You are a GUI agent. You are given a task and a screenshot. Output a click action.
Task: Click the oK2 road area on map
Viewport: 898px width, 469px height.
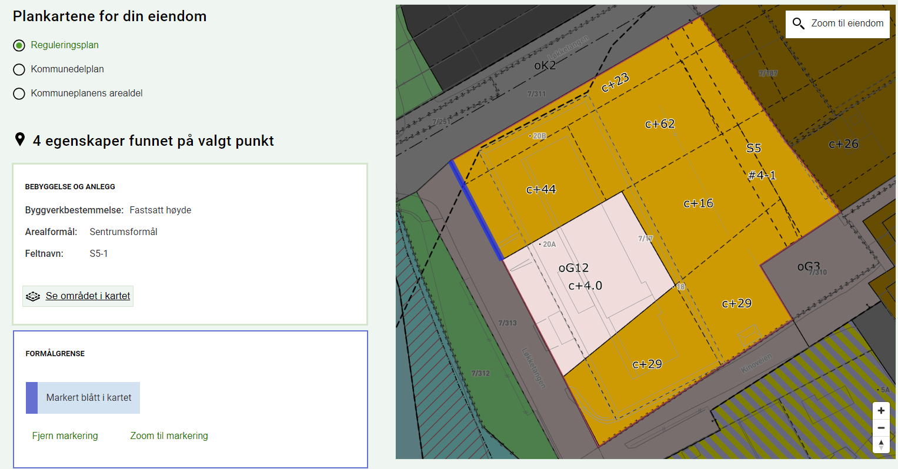(x=545, y=66)
